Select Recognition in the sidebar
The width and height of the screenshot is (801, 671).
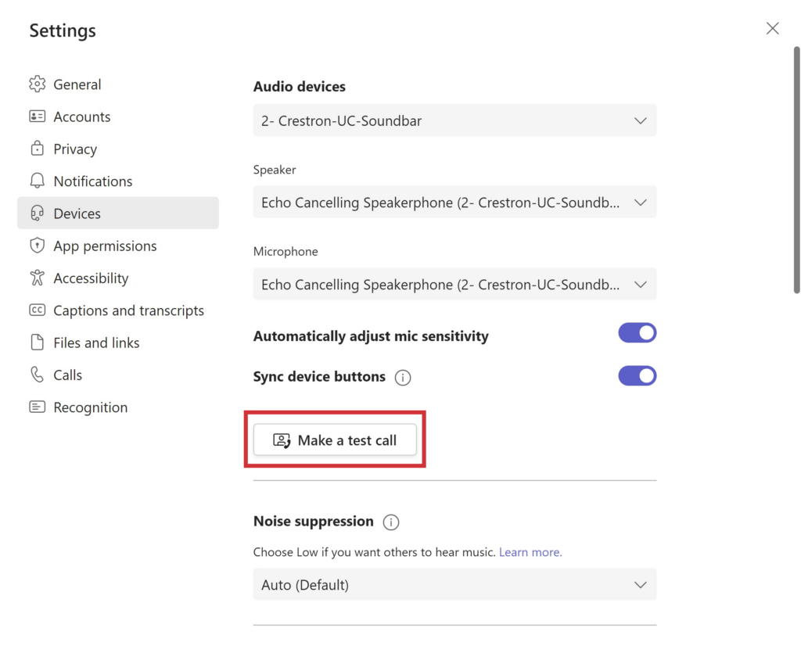tap(118, 407)
